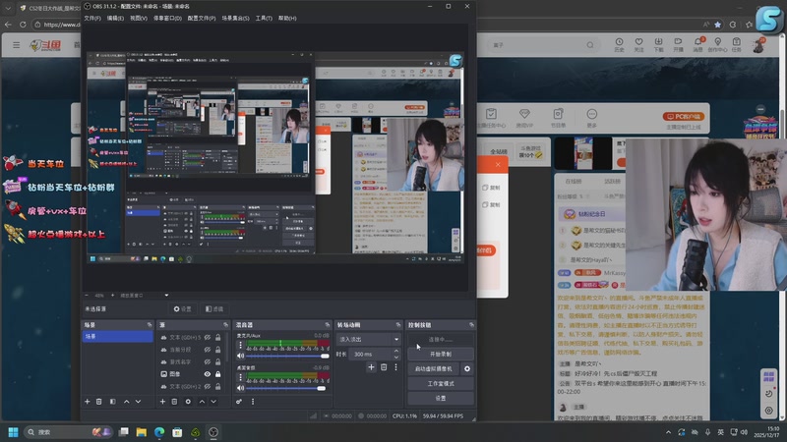This screenshot has width=787, height=442.
Task: Open 历史 history icon on Douyu header
Action: (620, 44)
